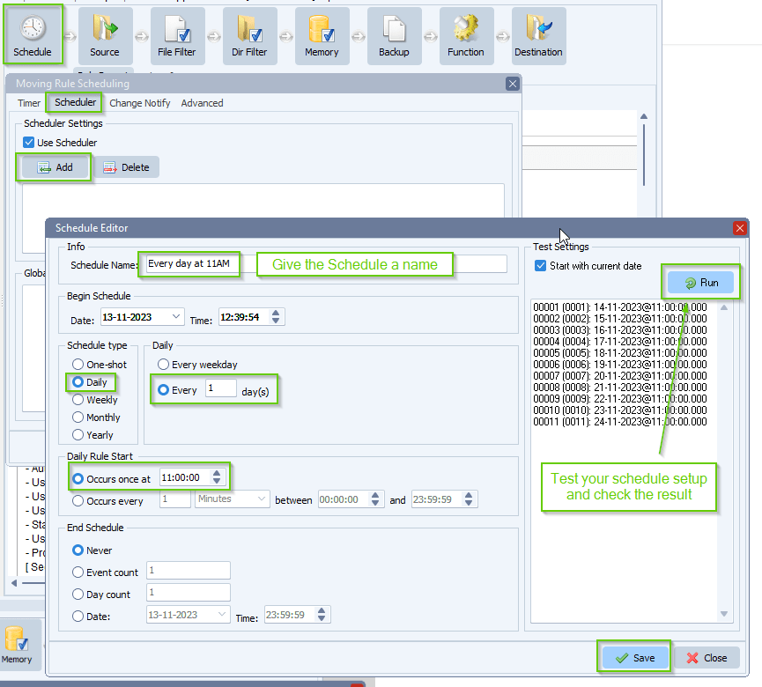Viewport: 762px width, 687px height.
Task: Open the Begin Schedule date dropdown
Action: [176, 317]
